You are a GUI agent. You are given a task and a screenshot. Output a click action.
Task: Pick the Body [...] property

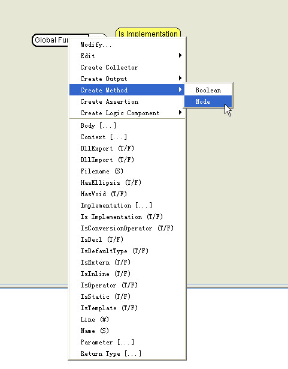(127, 125)
